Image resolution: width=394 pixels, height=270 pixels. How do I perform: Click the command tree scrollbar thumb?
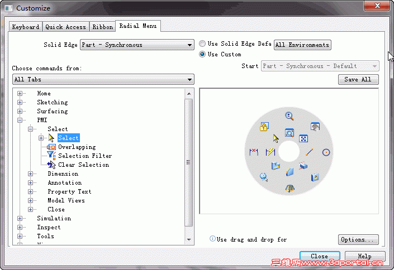coord(189,162)
